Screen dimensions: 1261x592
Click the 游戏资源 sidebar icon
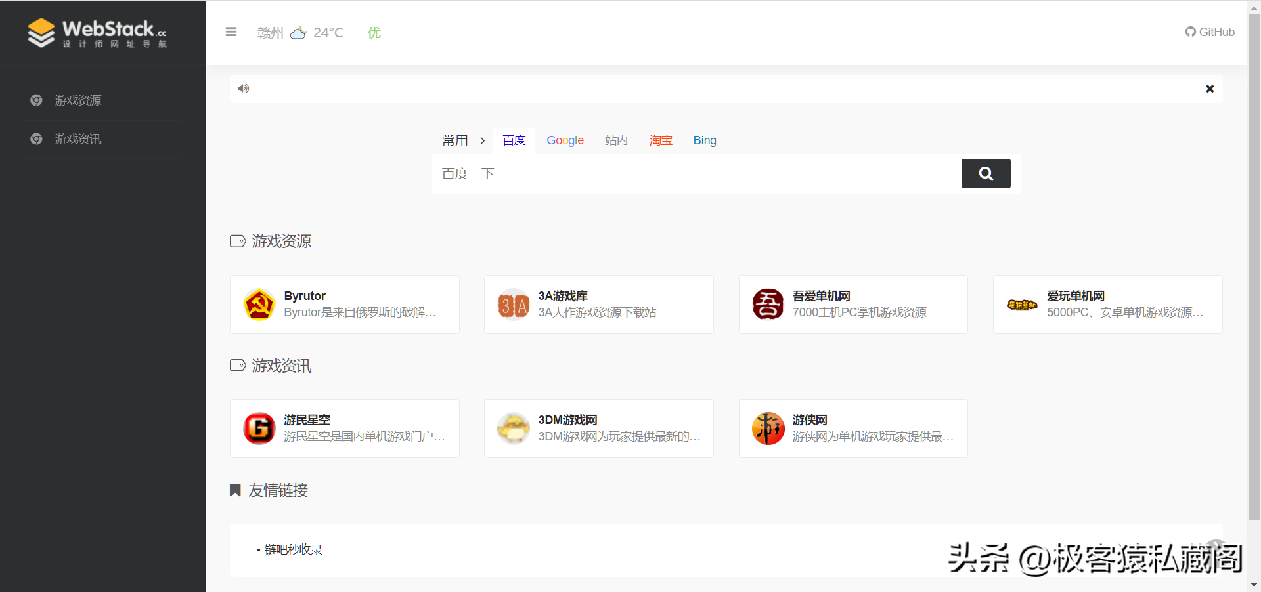click(x=37, y=100)
